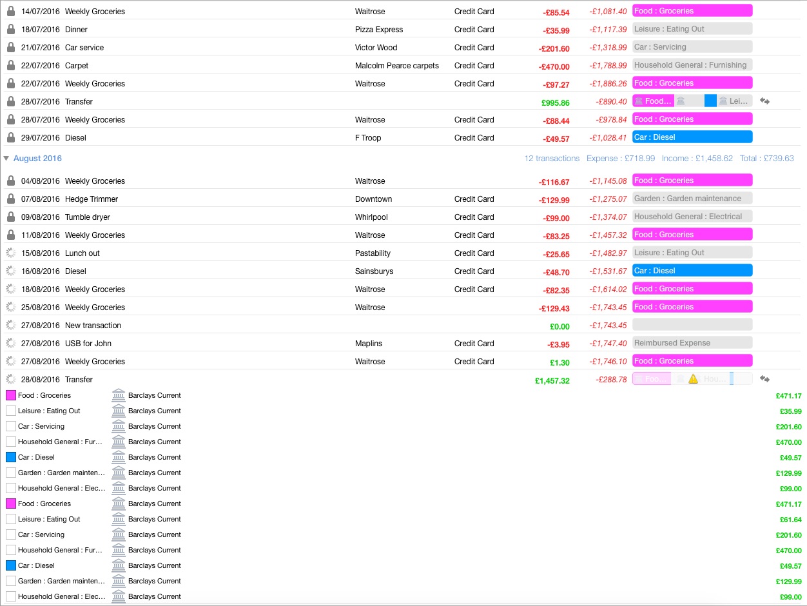807x606 pixels.
Task: Open the empty category field of New transaction
Action: 692,325
